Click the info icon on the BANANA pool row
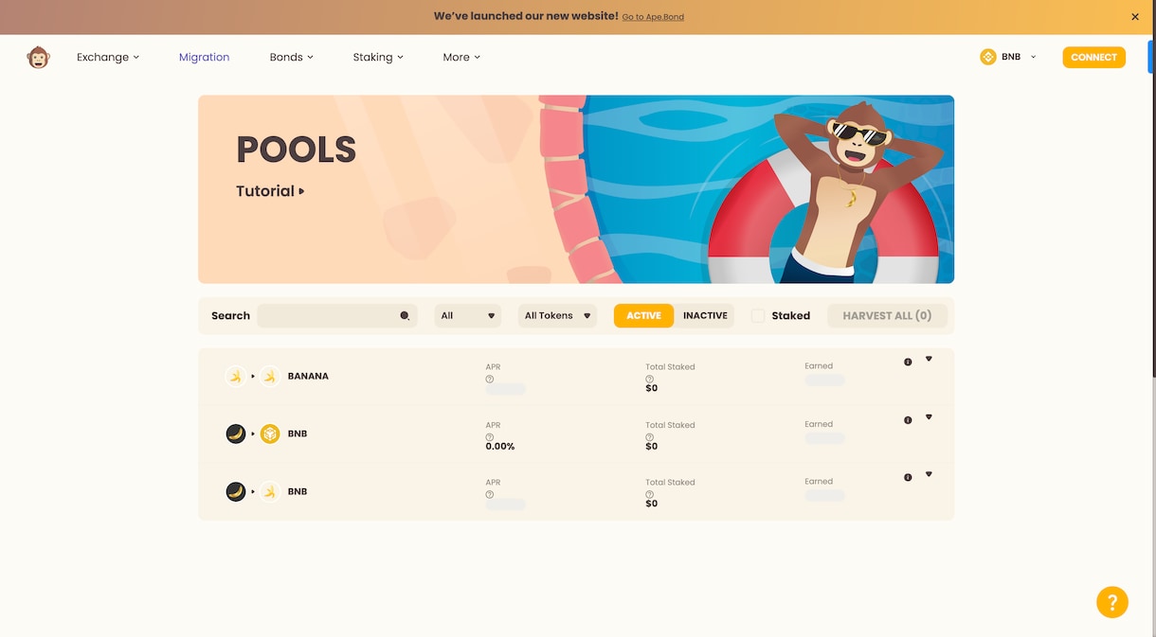This screenshot has width=1156, height=637. pyautogui.click(x=908, y=362)
